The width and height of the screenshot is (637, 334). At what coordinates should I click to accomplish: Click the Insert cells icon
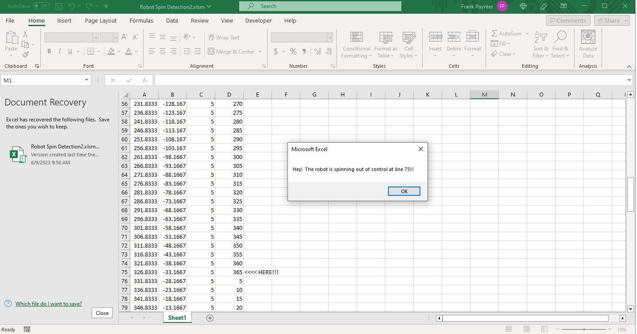[435, 37]
